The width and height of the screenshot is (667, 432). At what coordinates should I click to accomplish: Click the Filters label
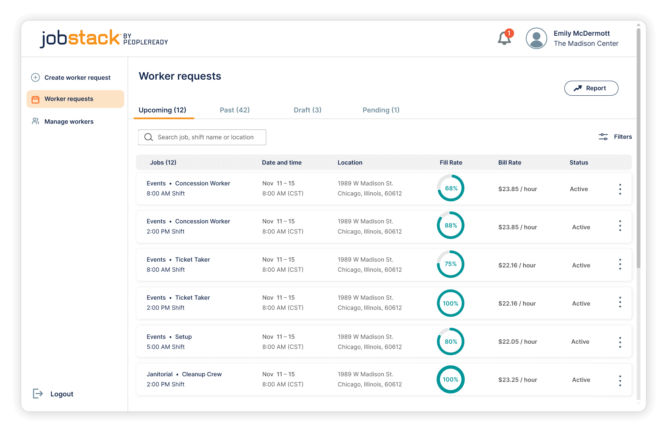click(x=623, y=137)
